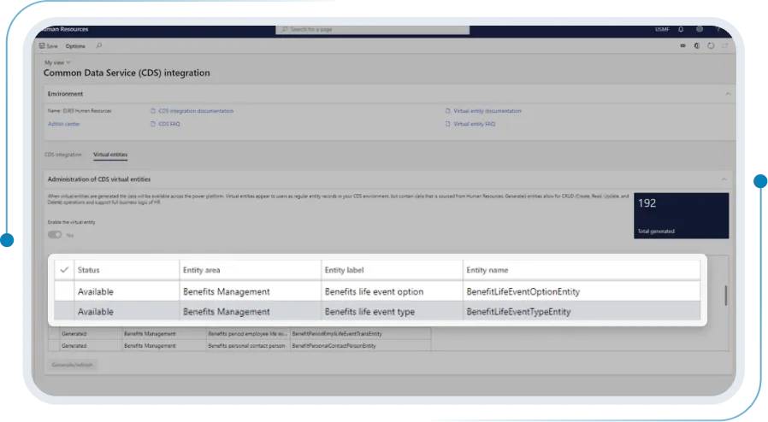Click the Virtual entity FAQ document icon
The width and height of the screenshot is (768, 422).
[447, 124]
